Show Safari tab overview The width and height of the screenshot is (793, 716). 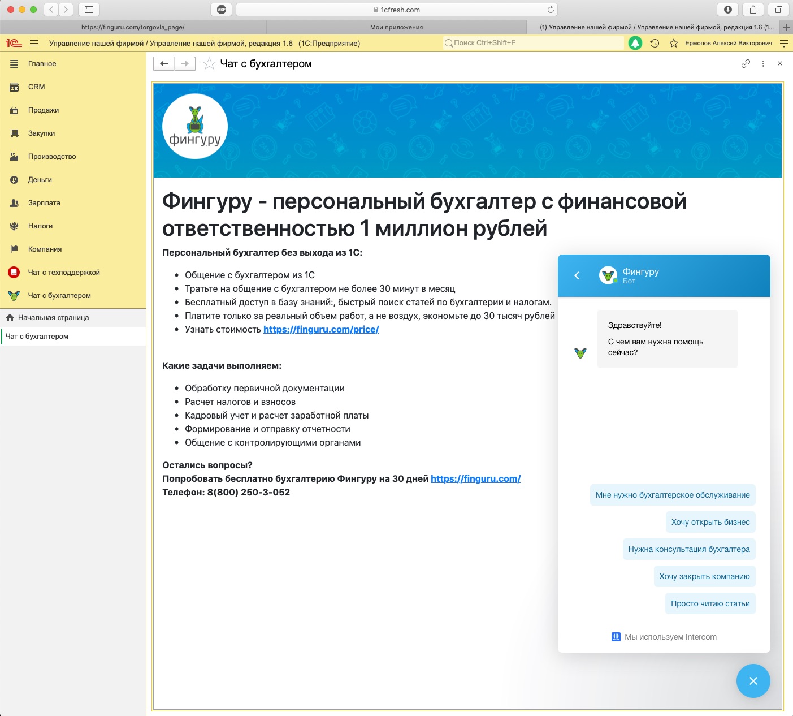pos(778,10)
